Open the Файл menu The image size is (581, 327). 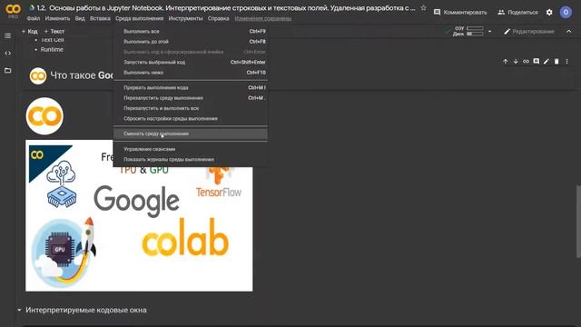click(34, 18)
